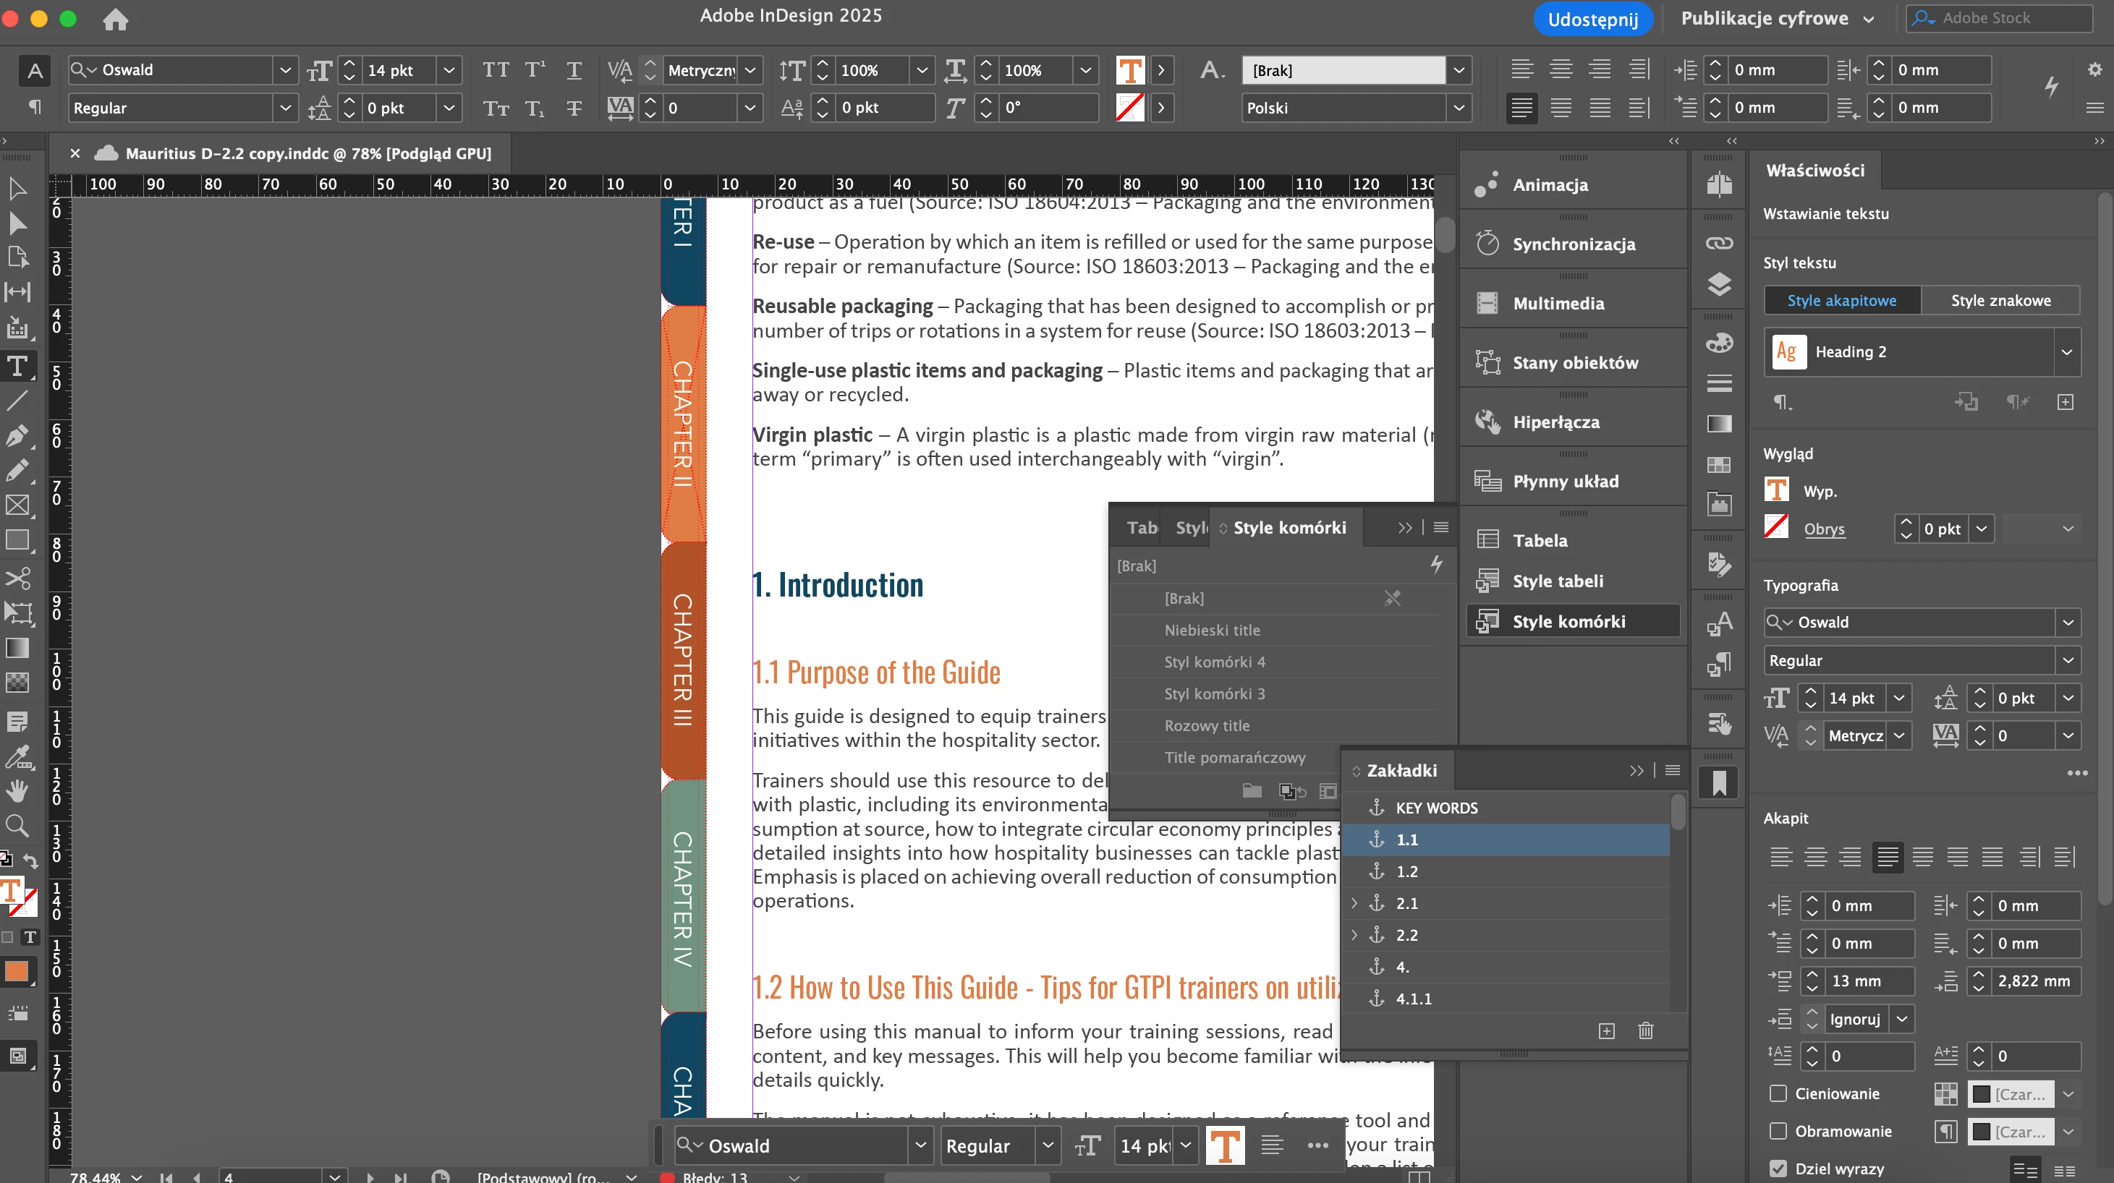Enable the Obramowanie checkbox
Viewport: 2114px width, 1183px height.
1778,1130
